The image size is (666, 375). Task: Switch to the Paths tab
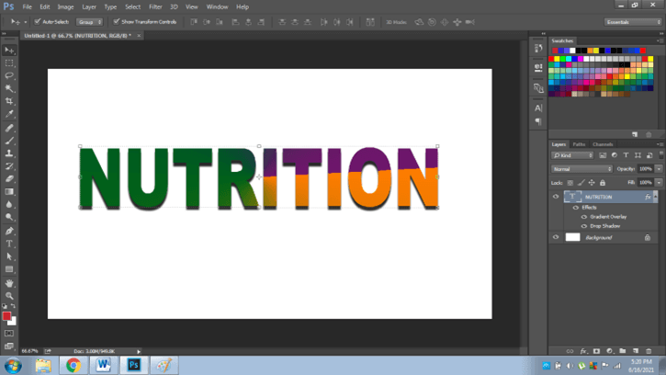579,144
